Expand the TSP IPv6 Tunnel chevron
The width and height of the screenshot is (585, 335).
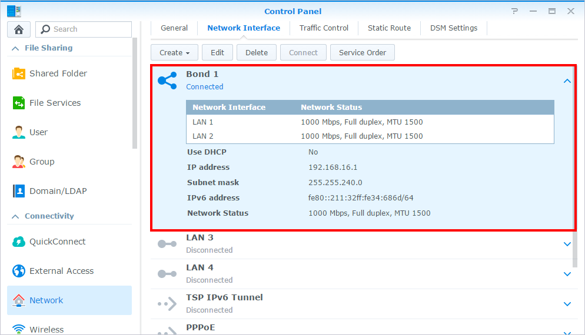[567, 304]
